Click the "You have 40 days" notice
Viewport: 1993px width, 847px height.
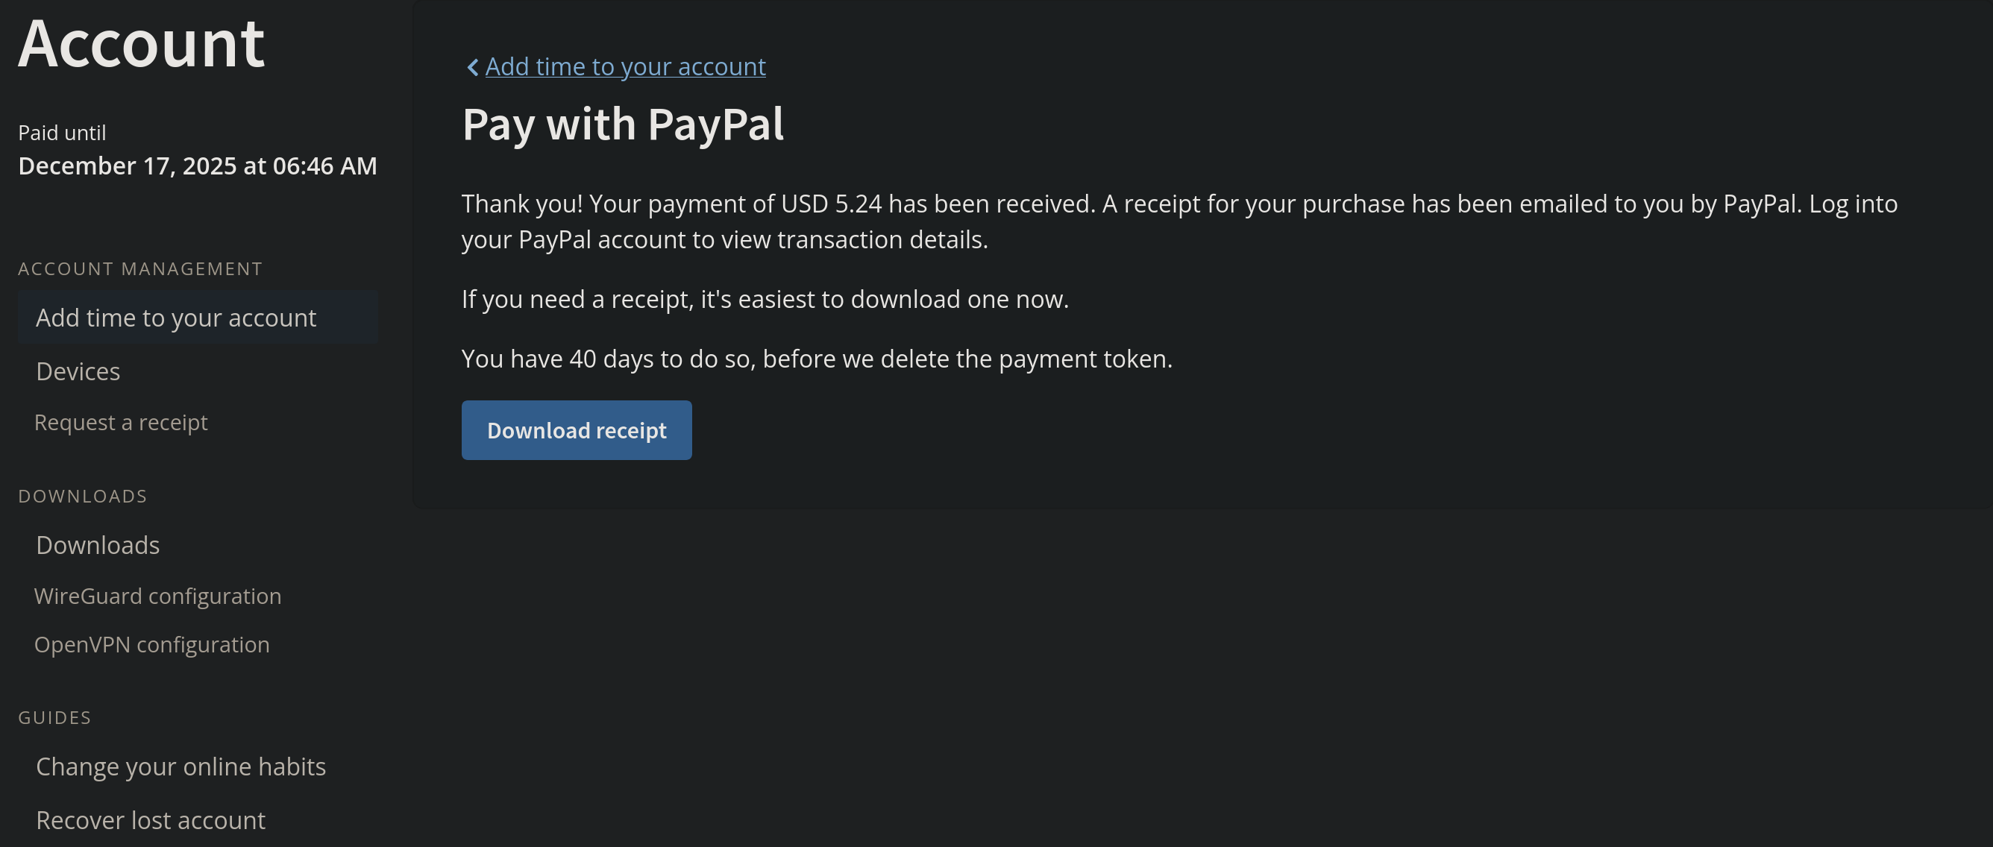tap(817, 359)
